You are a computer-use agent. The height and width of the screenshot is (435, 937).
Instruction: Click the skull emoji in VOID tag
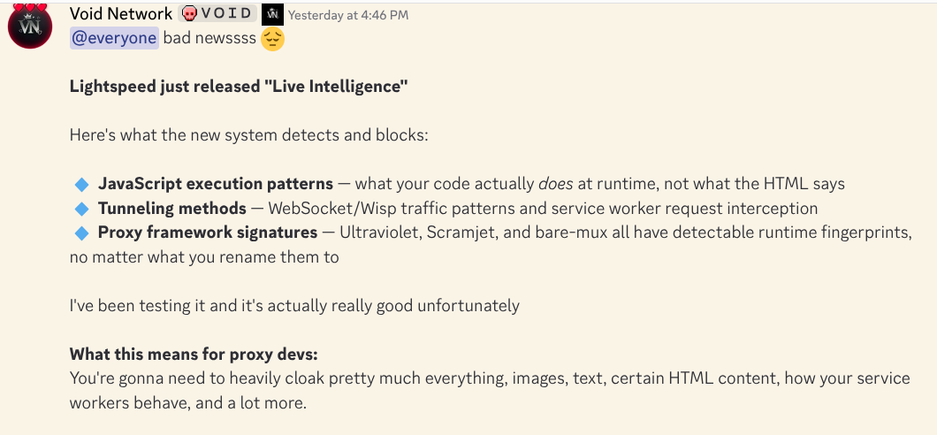pyautogui.click(x=190, y=14)
